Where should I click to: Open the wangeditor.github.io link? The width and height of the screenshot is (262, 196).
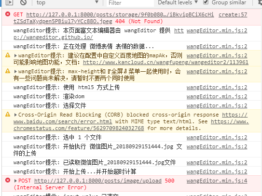tap(53, 37)
